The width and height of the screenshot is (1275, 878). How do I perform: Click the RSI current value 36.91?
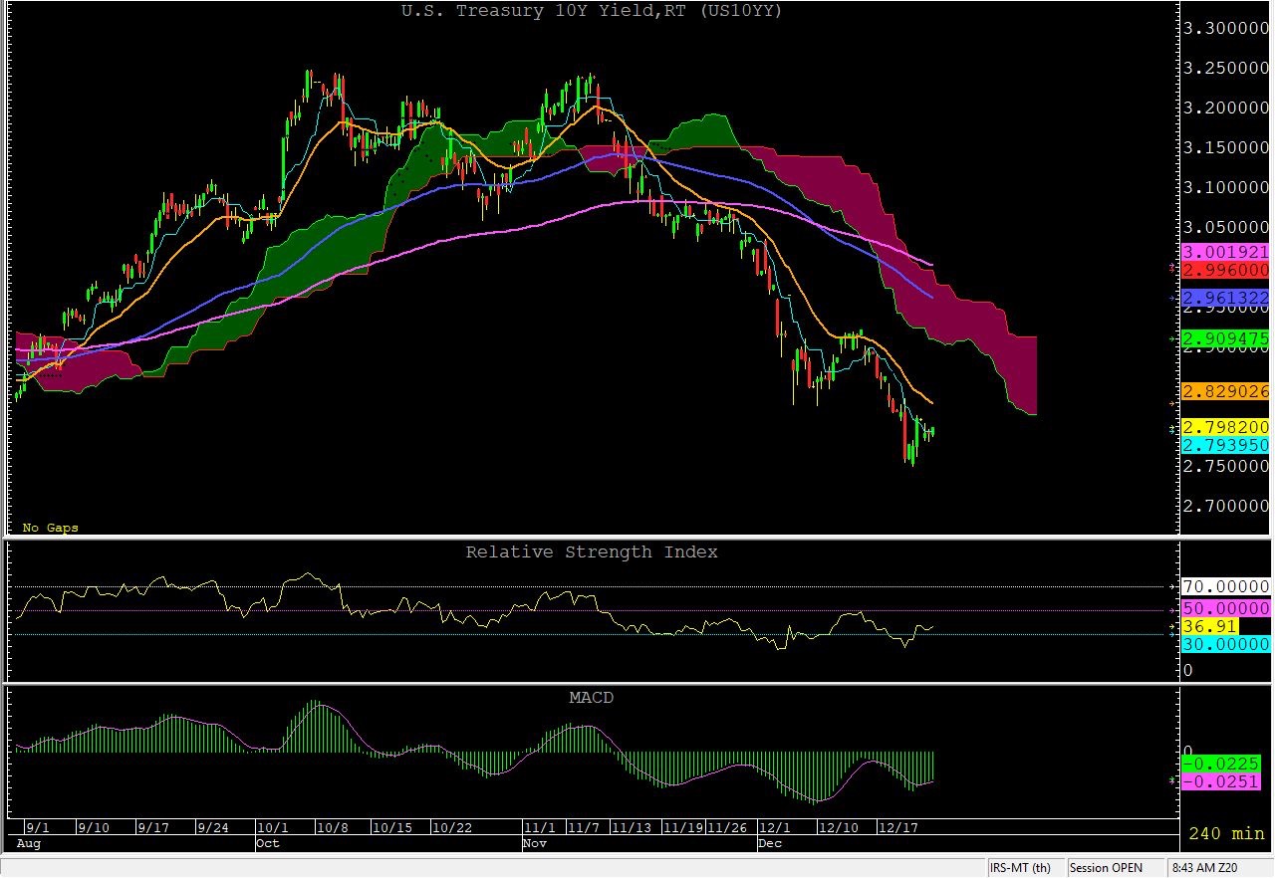click(x=1209, y=626)
